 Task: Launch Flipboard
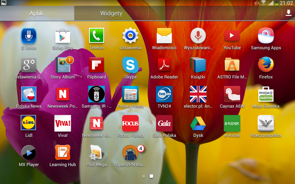coord(97,65)
